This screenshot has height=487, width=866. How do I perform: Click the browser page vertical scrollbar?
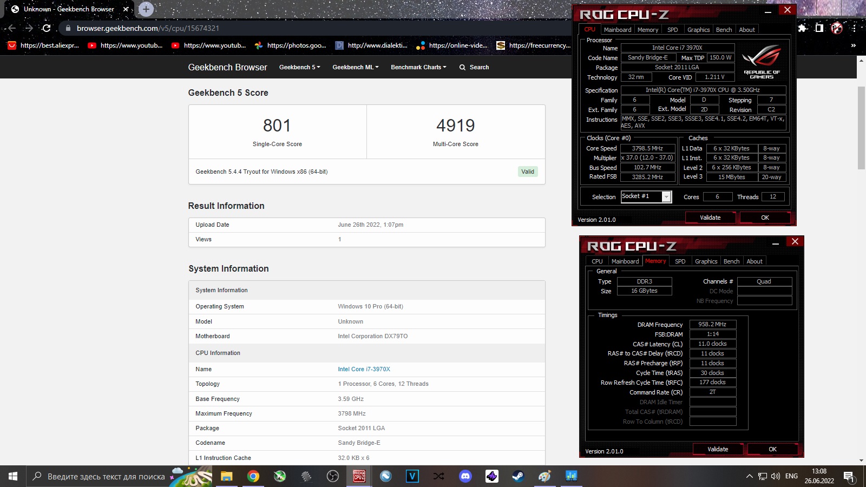[x=861, y=127]
